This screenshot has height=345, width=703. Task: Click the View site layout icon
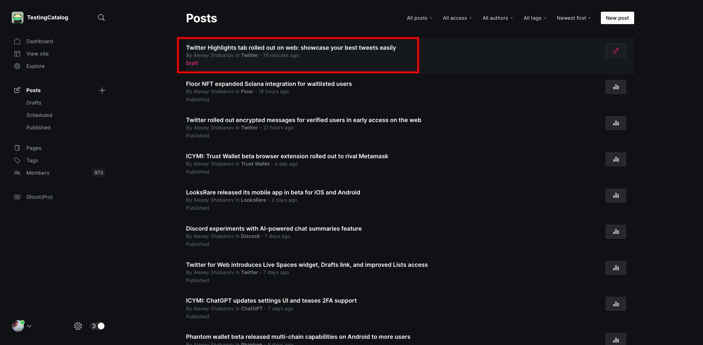17,54
